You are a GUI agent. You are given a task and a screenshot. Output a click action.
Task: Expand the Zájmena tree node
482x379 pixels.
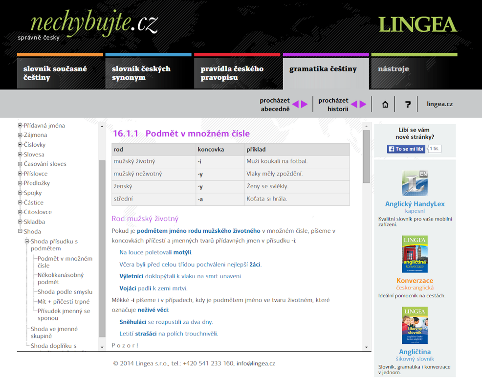[x=20, y=135]
